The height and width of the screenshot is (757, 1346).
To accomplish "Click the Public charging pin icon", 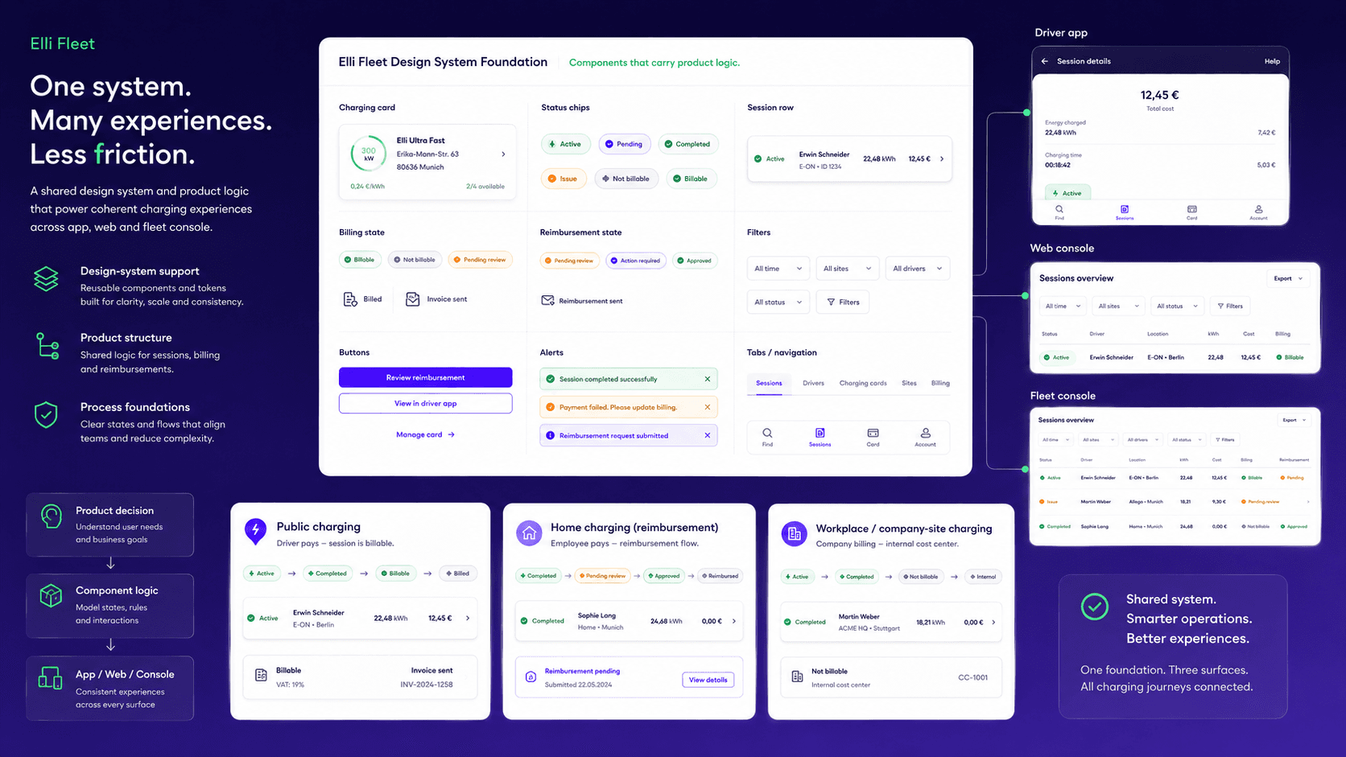I will pyautogui.click(x=255, y=531).
